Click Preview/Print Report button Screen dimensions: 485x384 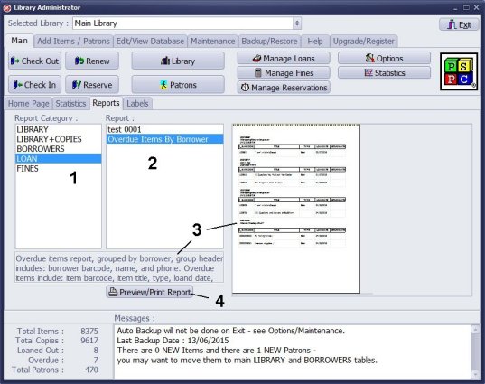[x=150, y=292]
